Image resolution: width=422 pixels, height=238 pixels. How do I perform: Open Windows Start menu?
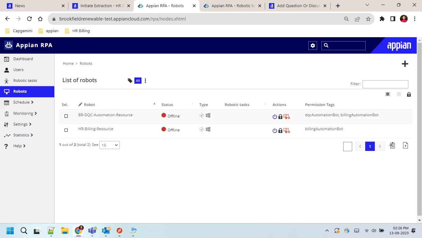(x=10, y=231)
